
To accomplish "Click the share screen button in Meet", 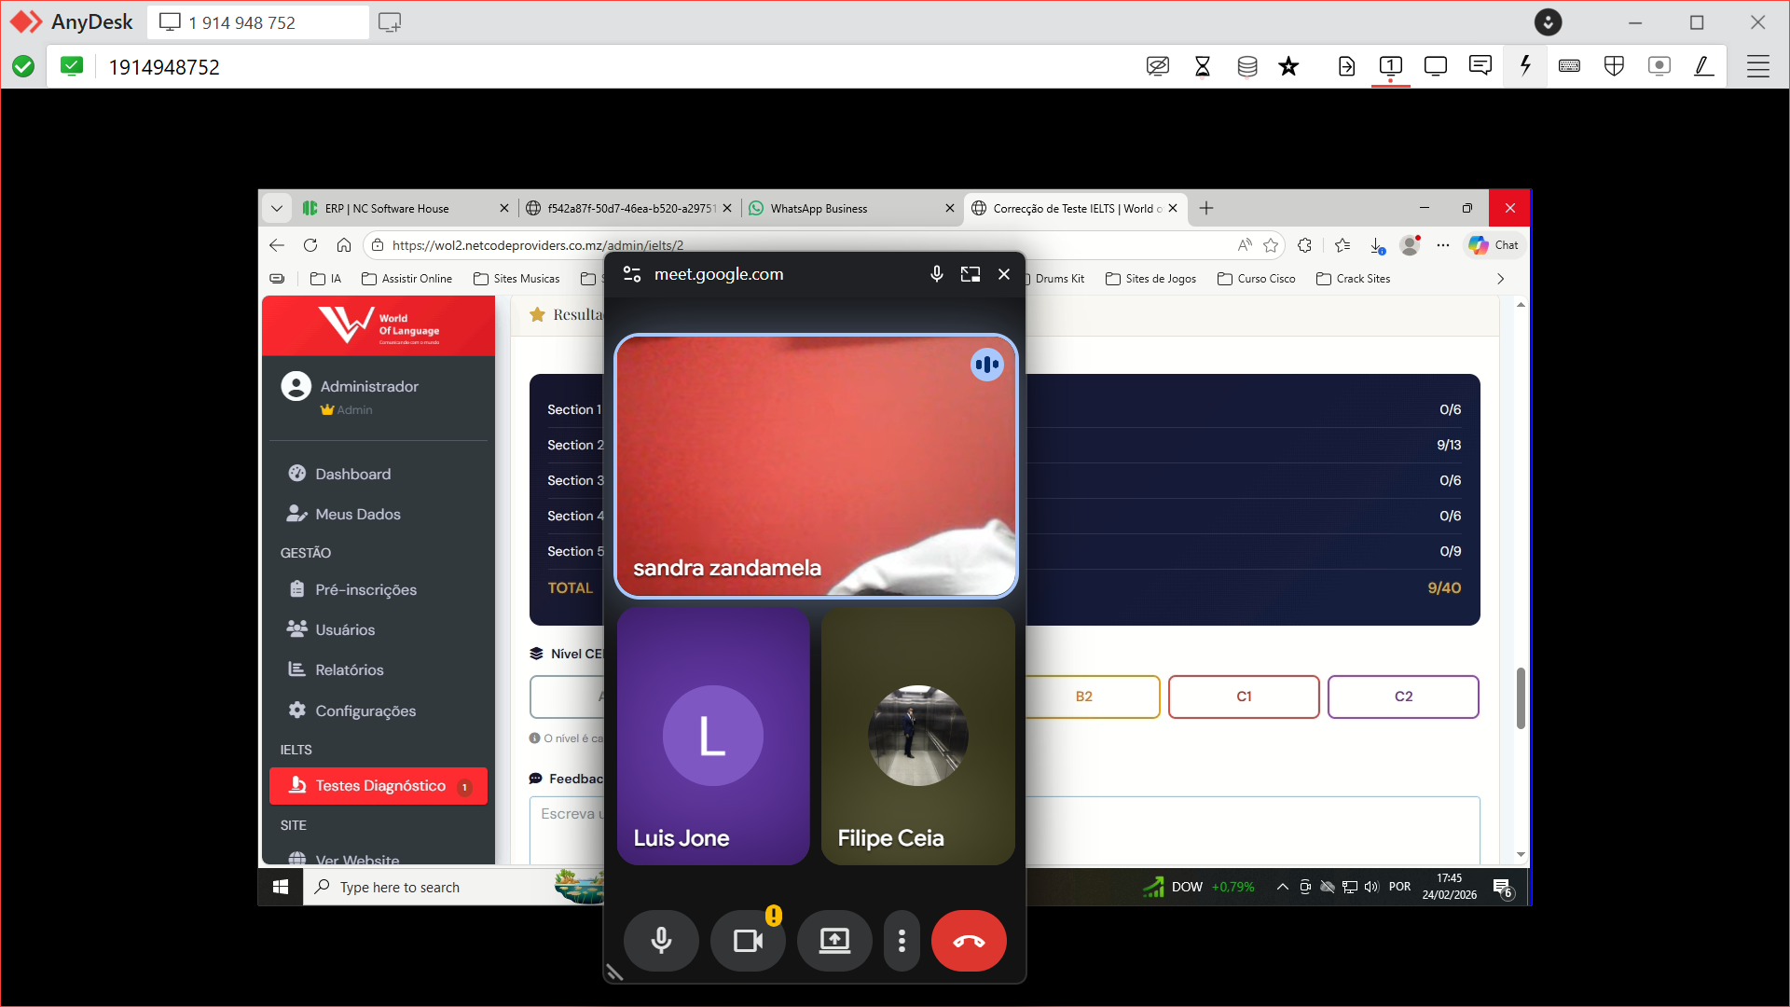I will click(834, 941).
